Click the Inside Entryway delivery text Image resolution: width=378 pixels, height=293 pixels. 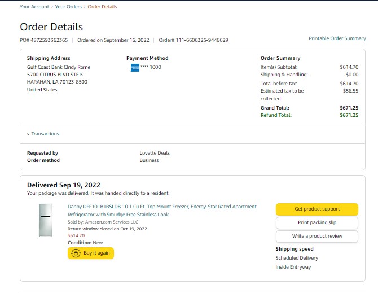click(x=293, y=267)
